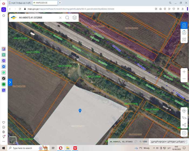Share the current map view
Screen dimensions: 189x151
click(184, 125)
